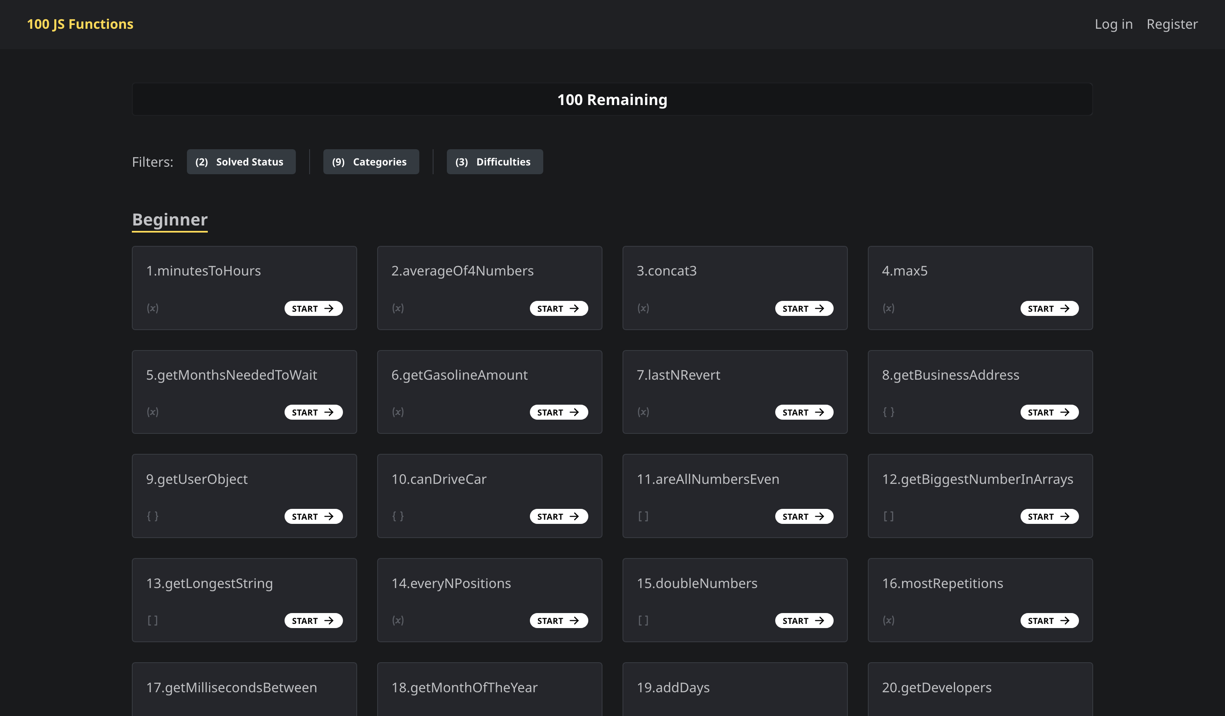1225x716 pixels.
Task: Click the [ ] array icon on getBiggestNumberInArrays card
Action: 889,516
